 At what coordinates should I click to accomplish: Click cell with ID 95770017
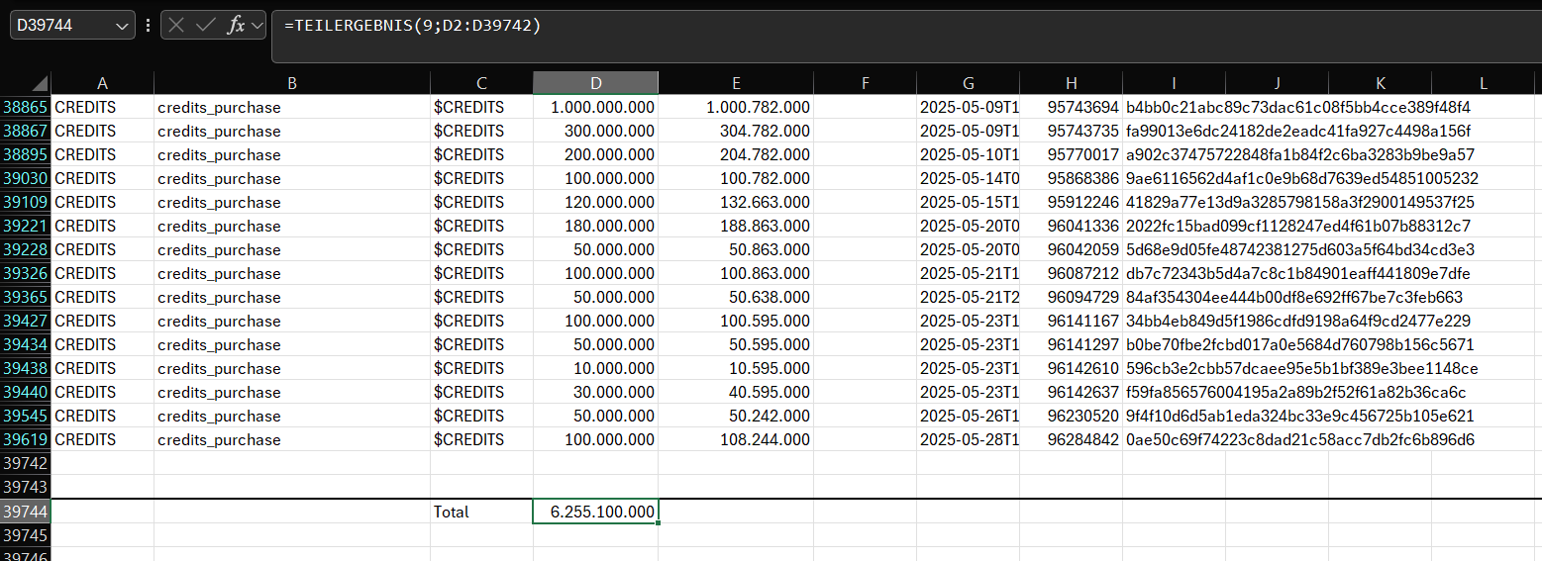pos(1071,154)
